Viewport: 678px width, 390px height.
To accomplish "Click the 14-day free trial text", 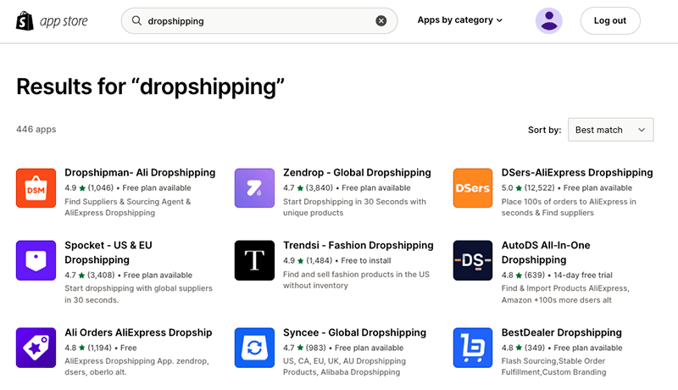I will click(x=583, y=275).
